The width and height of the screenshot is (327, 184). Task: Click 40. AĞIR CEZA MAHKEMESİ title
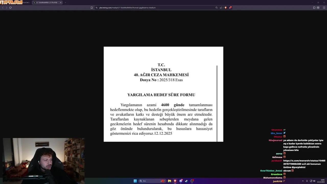[161, 75]
